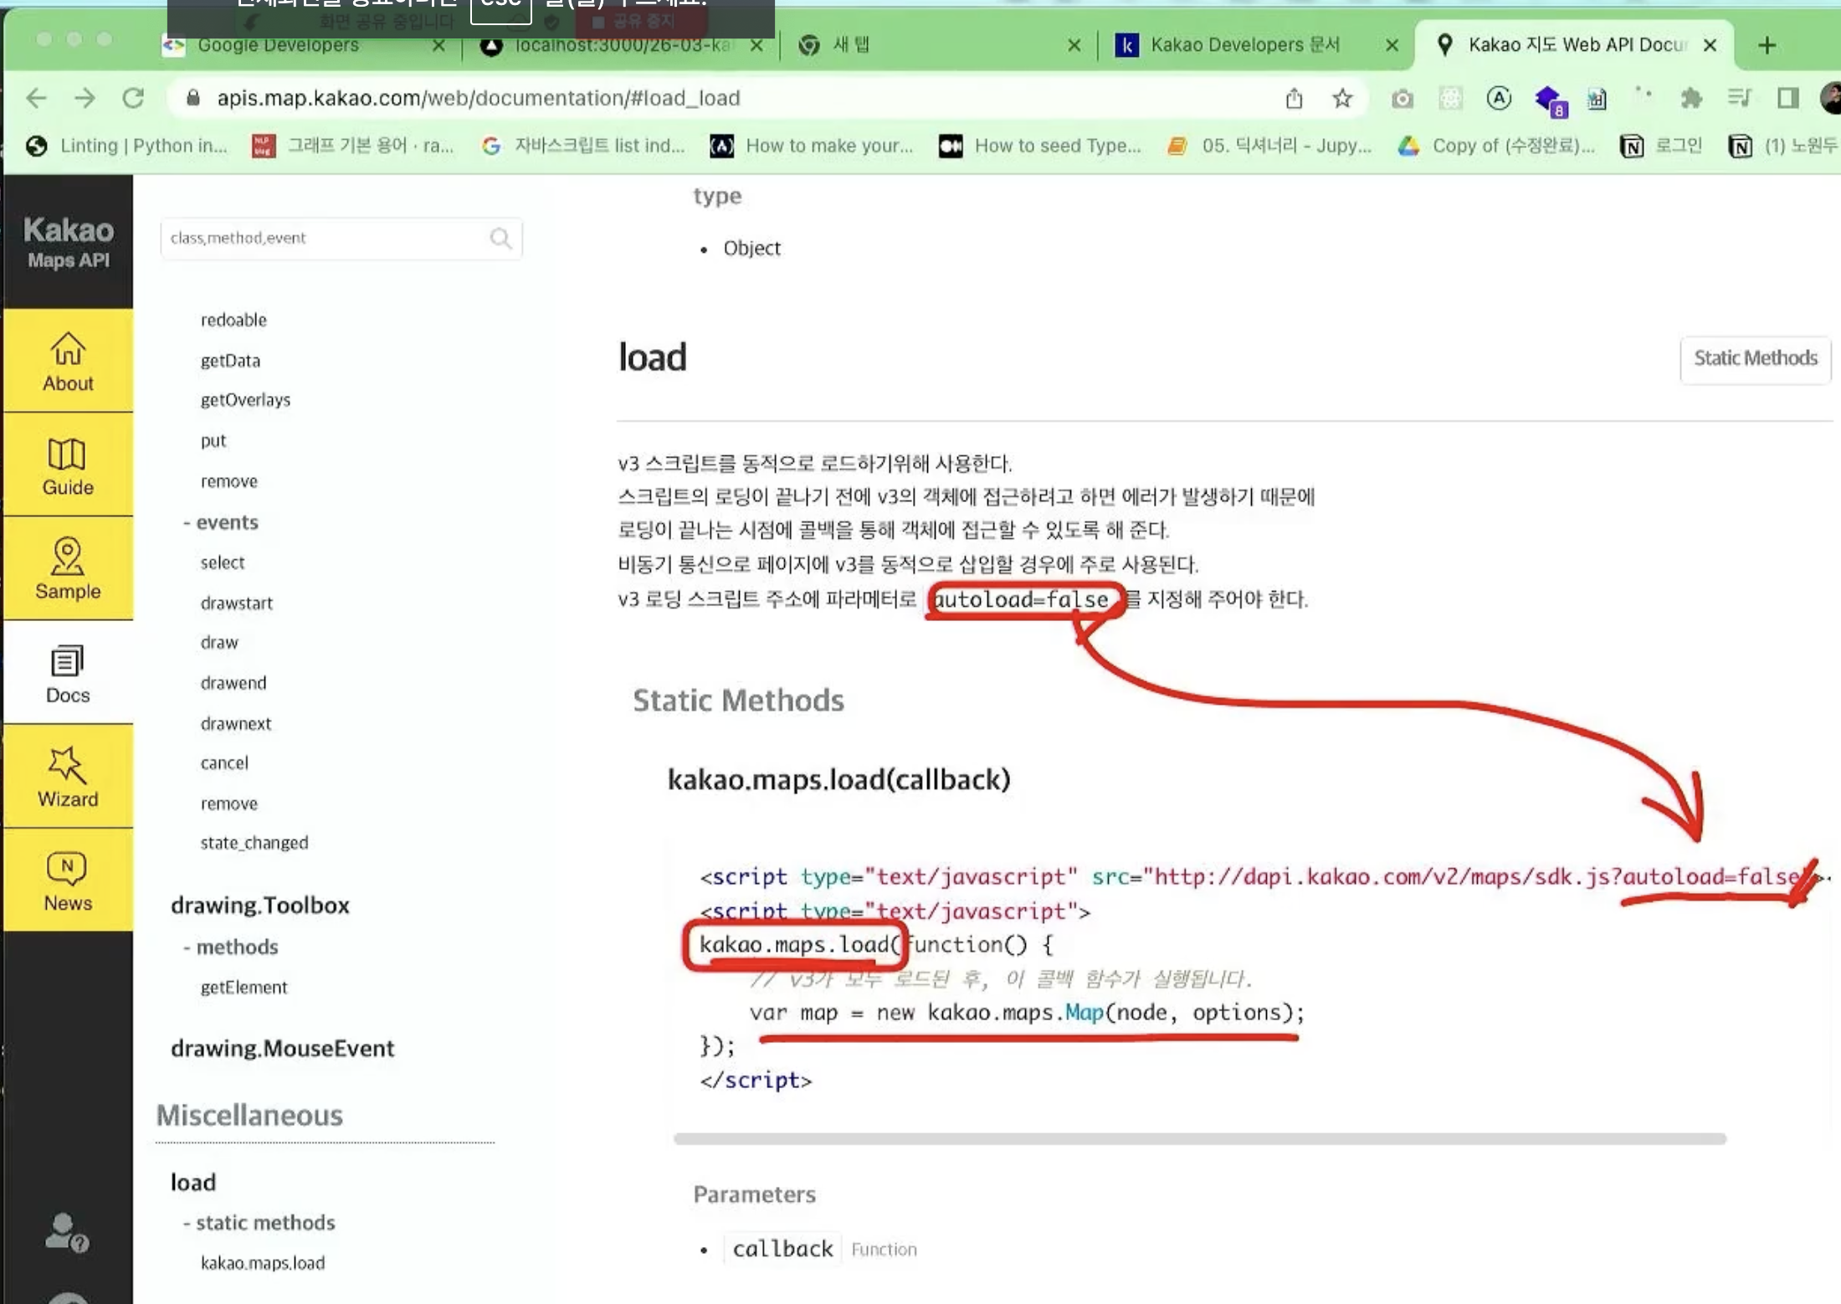Click the Kakao Maps API logo

click(x=68, y=242)
